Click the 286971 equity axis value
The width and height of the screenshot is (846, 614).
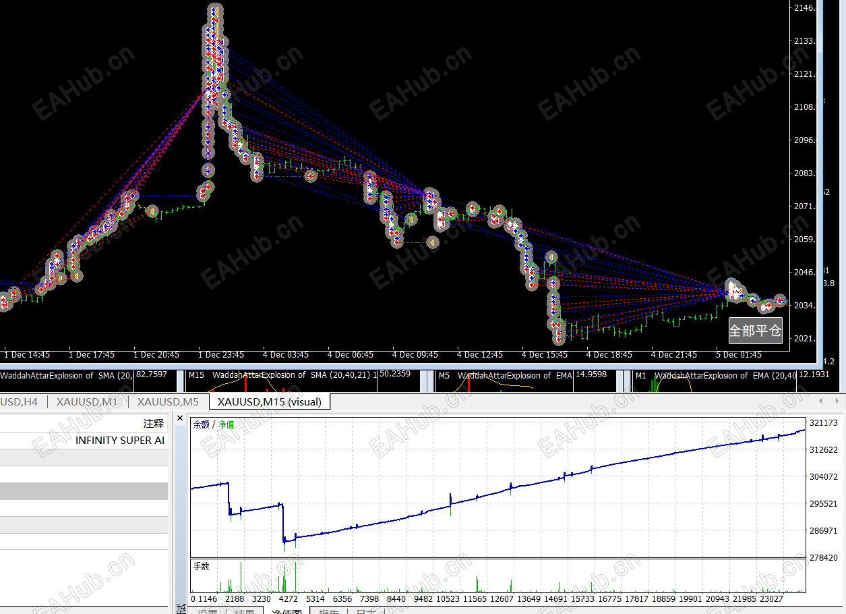tap(823, 531)
